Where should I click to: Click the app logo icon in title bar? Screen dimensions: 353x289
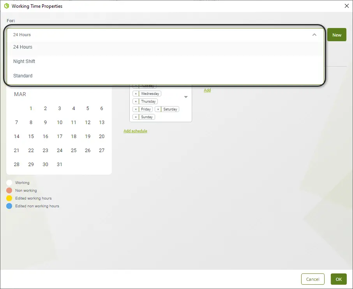[7, 6]
